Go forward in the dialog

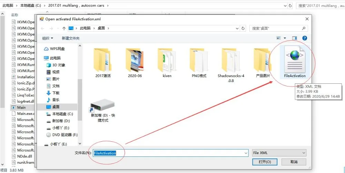[51, 28]
